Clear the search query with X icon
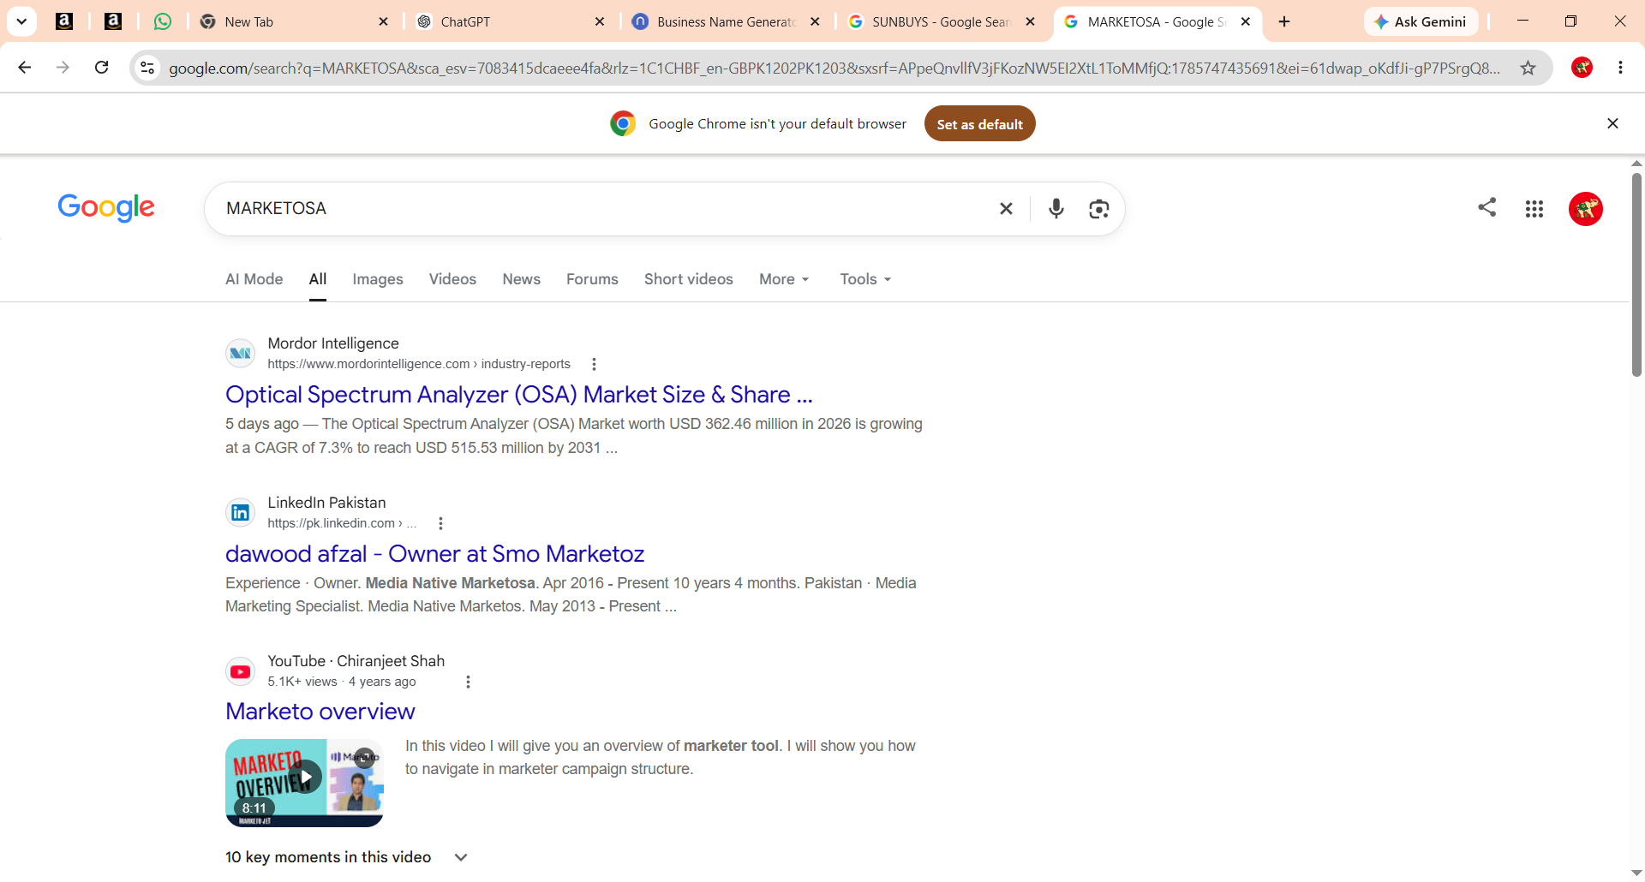This screenshot has height=882, width=1645. coord(1006,208)
